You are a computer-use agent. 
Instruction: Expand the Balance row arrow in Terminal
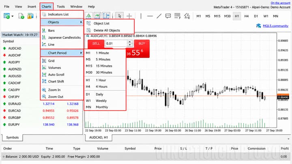(4, 157)
